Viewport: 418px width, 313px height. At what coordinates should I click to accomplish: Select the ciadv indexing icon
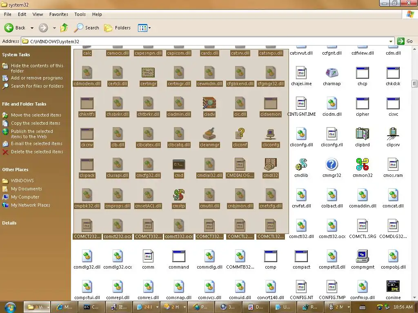point(209,103)
